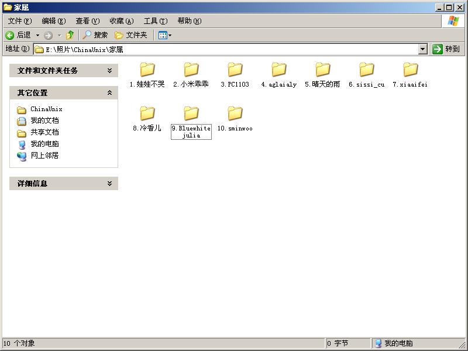Open 我的电脑 link in sidebar
Screen dimensions: 468x351
[x=45, y=144]
